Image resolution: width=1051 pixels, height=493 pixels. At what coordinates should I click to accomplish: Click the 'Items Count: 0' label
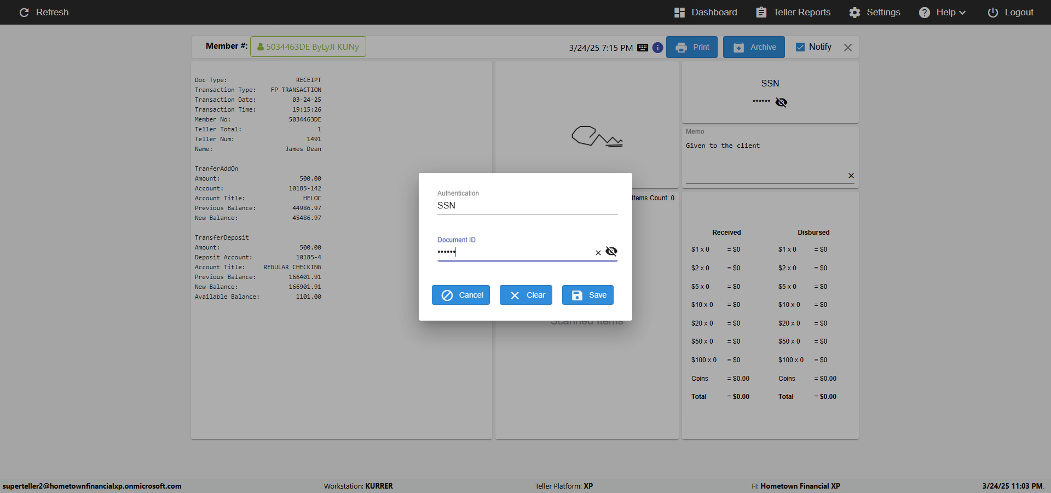653,198
